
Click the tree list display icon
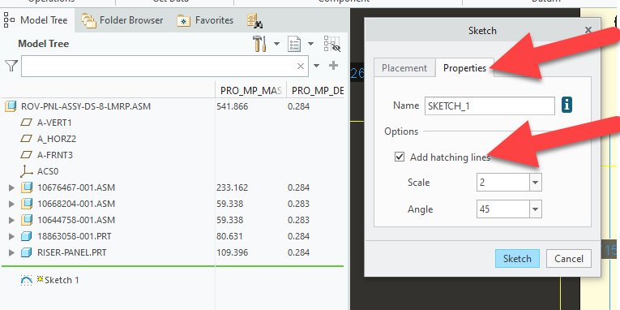[294, 44]
